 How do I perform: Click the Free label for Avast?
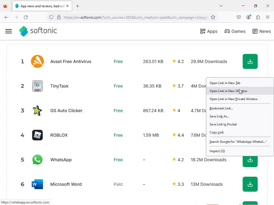coord(118,62)
